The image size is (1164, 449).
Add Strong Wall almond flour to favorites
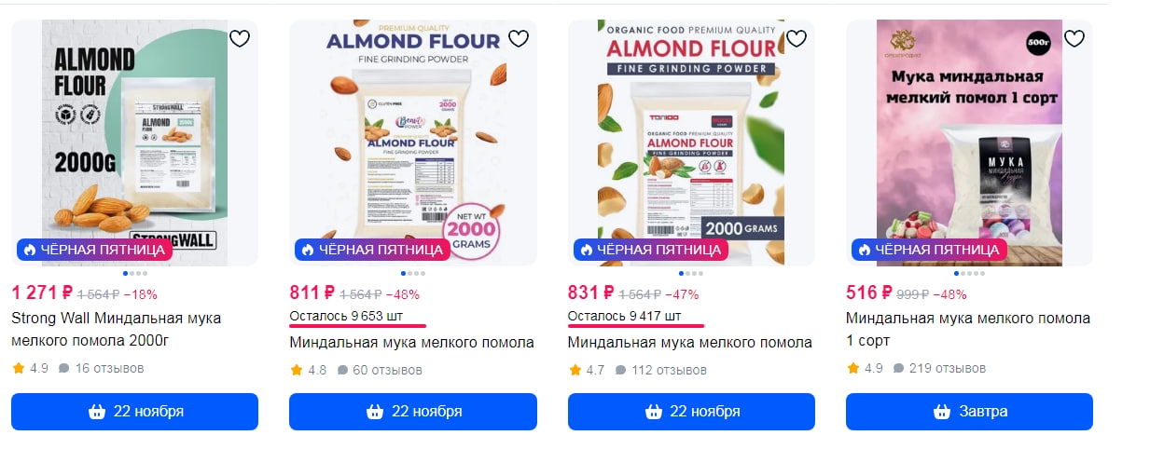[240, 38]
